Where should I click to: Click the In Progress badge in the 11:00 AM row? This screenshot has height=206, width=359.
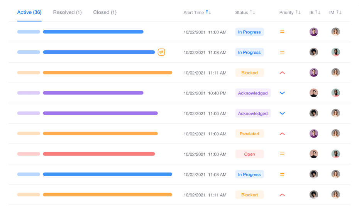click(x=249, y=32)
